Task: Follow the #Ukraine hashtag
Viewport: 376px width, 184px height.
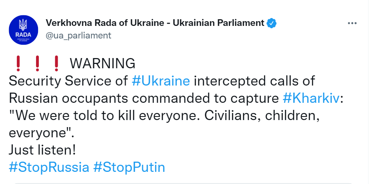Action: click(161, 81)
